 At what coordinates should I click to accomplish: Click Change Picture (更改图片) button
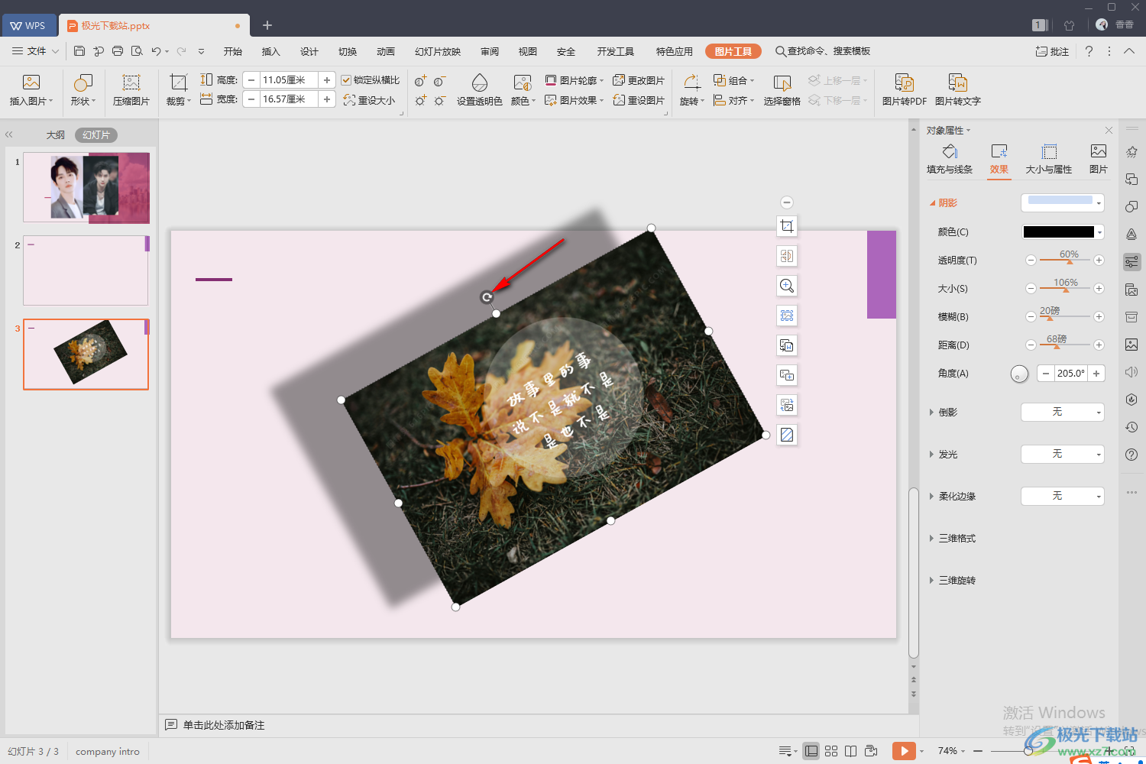pyautogui.click(x=639, y=80)
